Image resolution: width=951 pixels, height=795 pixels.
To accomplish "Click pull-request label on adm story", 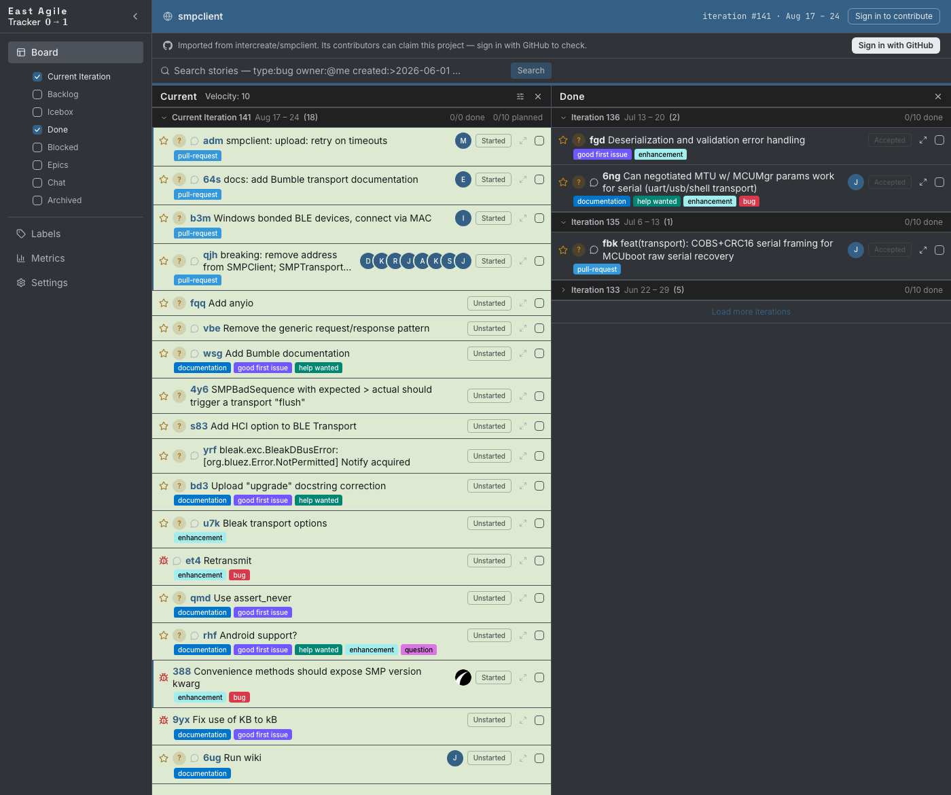I will pyautogui.click(x=198, y=156).
